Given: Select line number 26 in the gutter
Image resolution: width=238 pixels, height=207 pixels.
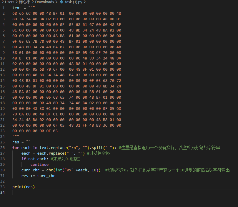Looking at the screenshot, I should [3, 148].
